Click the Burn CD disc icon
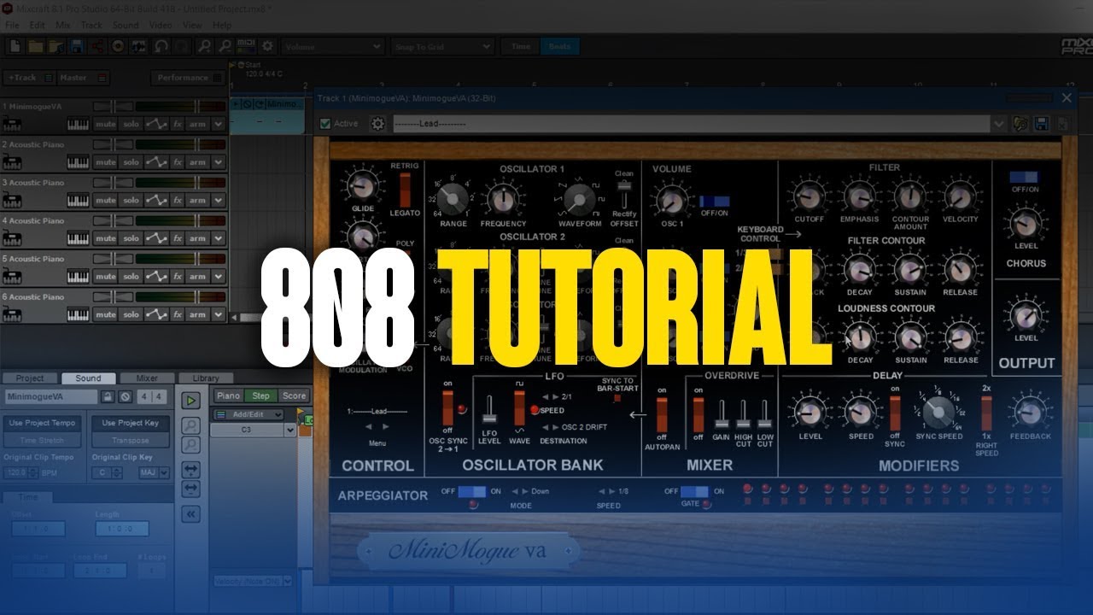 (x=118, y=46)
